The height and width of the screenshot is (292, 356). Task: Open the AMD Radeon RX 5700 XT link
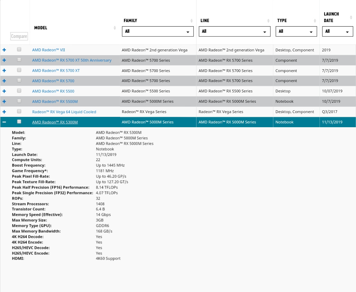pyautogui.click(x=56, y=71)
